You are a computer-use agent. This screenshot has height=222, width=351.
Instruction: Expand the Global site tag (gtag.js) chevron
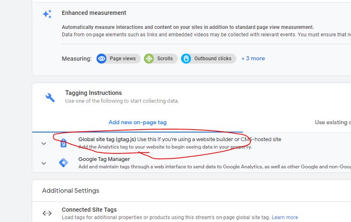[x=44, y=143]
